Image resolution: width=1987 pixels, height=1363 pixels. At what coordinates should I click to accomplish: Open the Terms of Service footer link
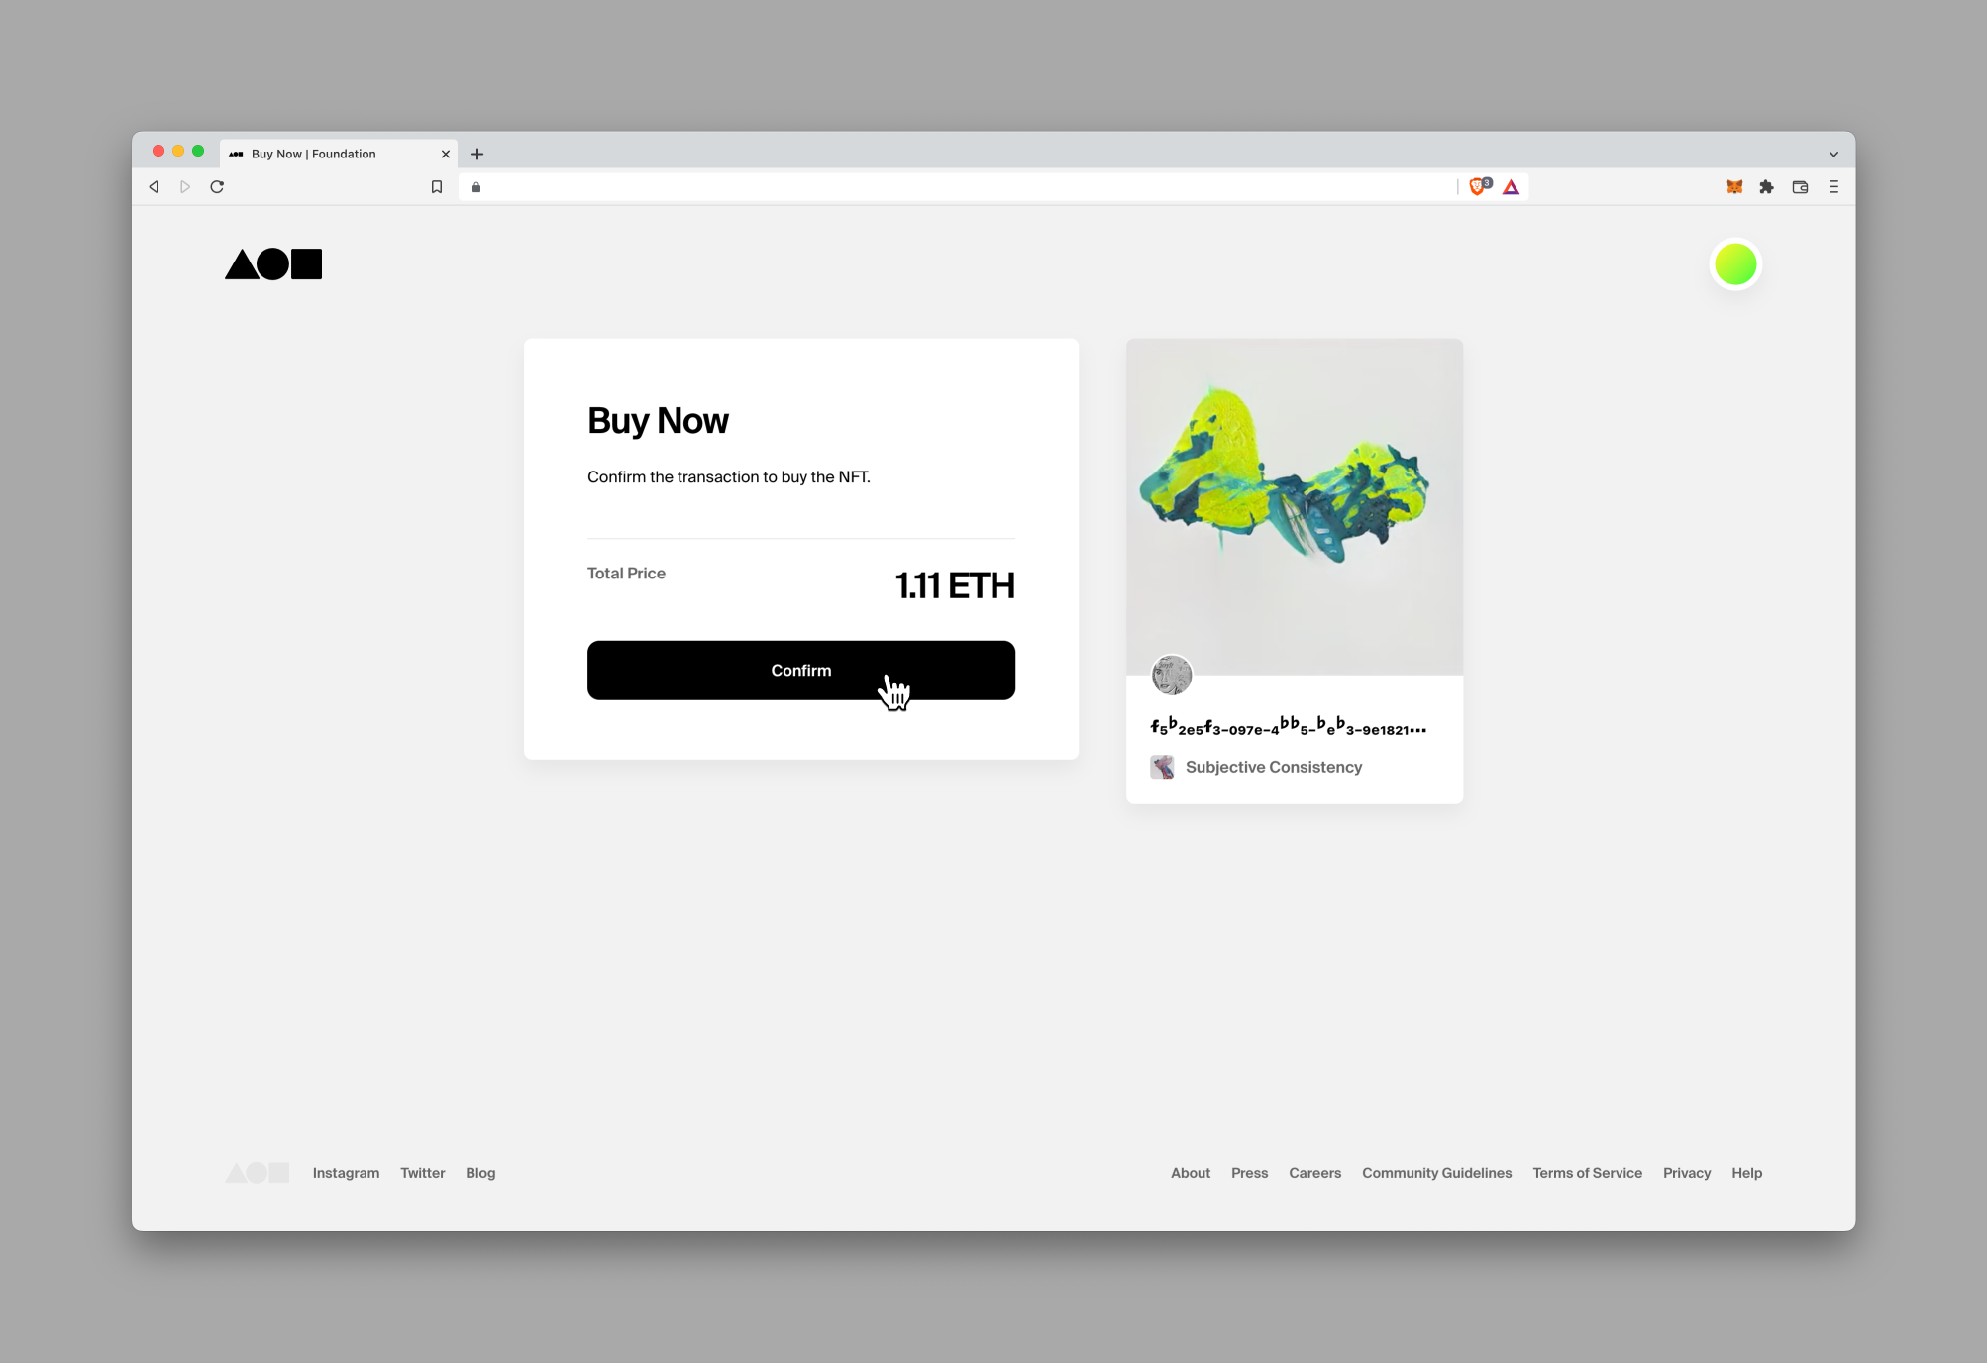coord(1587,1171)
